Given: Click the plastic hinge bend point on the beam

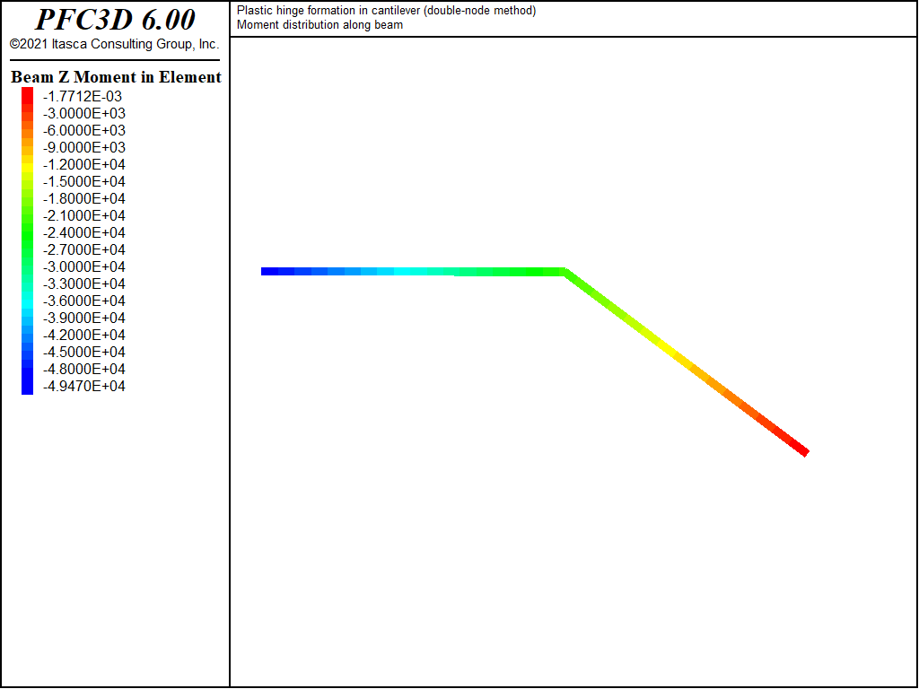Looking at the screenshot, I should tap(565, 272).
